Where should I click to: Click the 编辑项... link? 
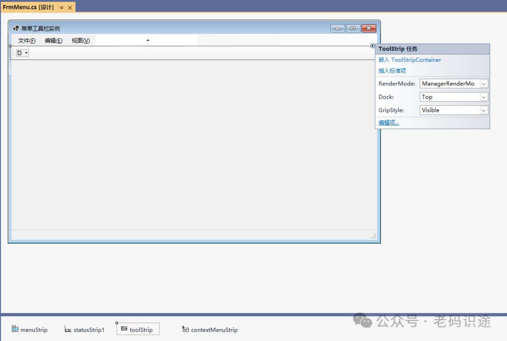[x=389, y=122]
